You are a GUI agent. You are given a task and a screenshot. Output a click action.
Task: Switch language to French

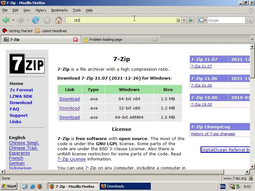coord(16,158)
